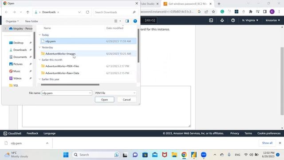Open AWS notifications bell
This screenshot has width=284, height=160.
tap(222, 20)
